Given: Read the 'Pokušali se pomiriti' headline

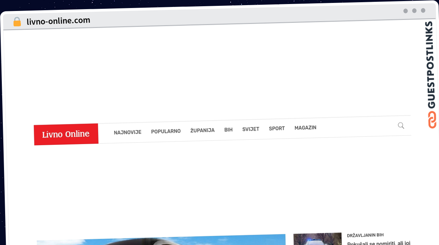Looking at the screenshot, I should [379, 243].
